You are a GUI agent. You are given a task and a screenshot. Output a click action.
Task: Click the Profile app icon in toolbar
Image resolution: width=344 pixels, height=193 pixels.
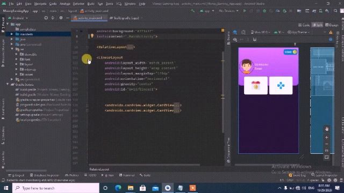click(277, 11)
